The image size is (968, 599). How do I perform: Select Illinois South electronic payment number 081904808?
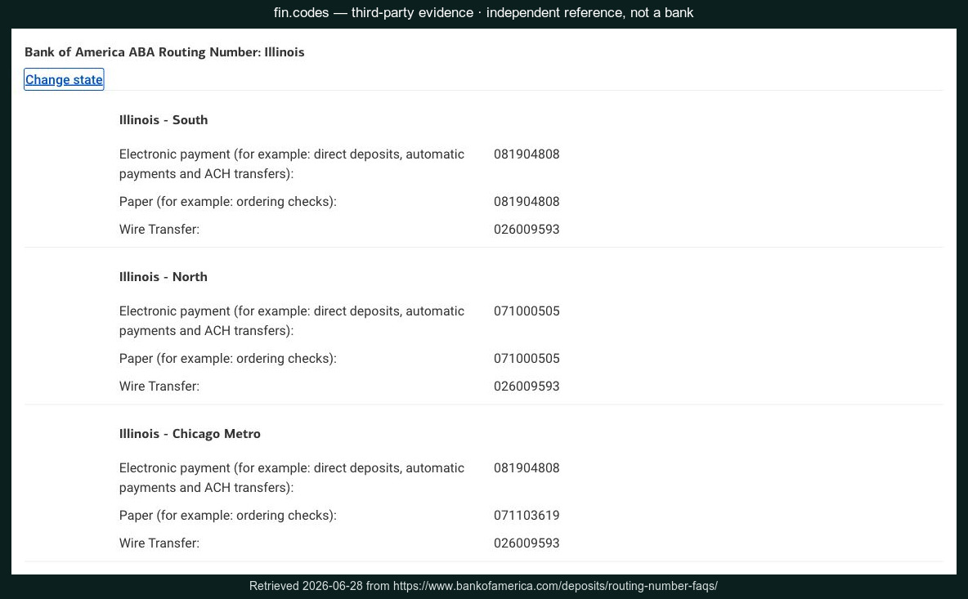pyautogui.click(x=527, y=154)
